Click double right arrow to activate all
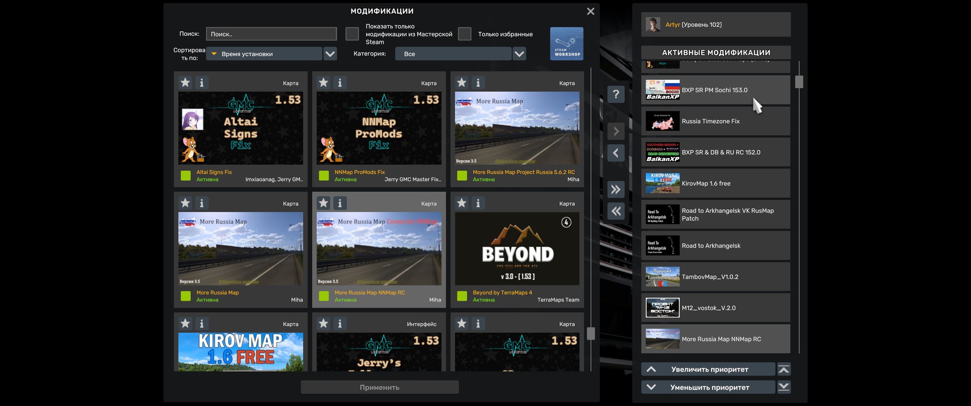The image size is (971, 406). coord(615,189)
